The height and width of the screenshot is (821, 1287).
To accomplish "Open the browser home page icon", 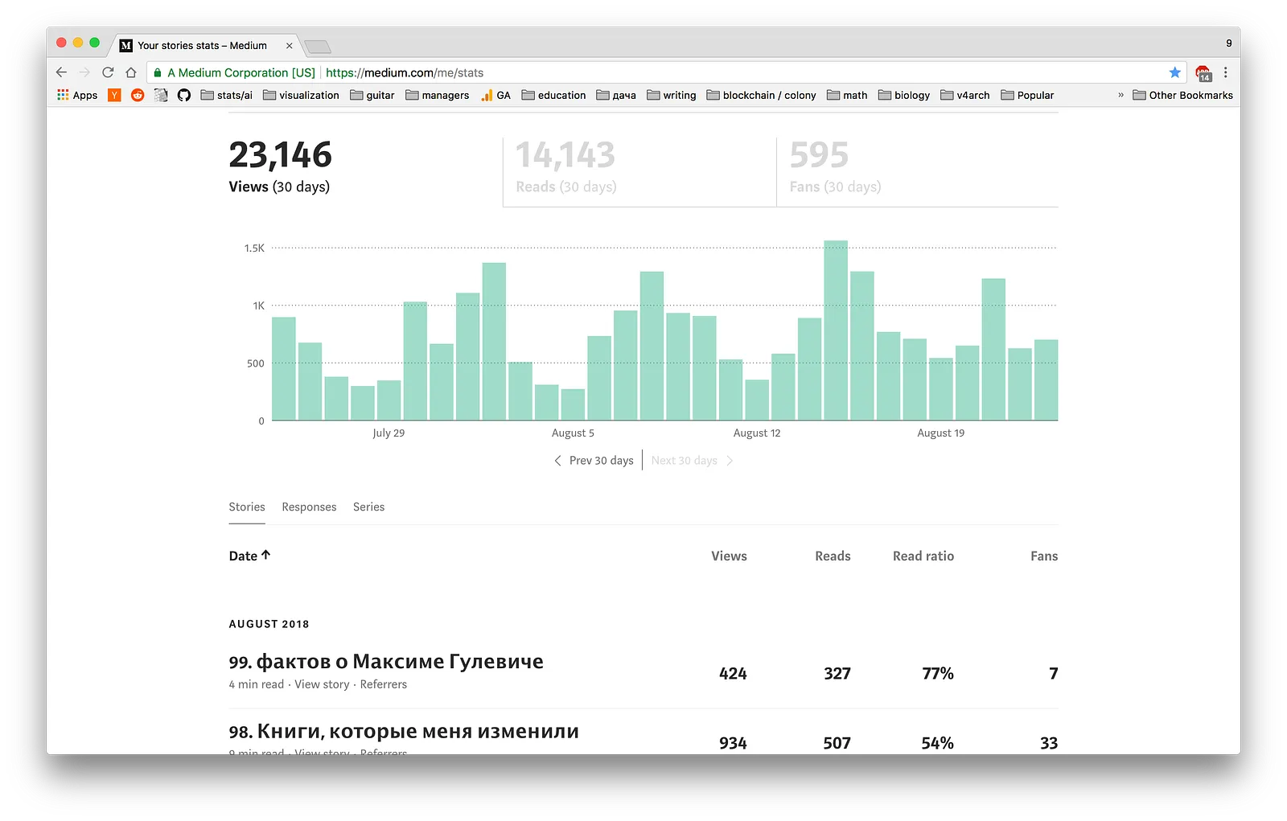I will 131,72.
